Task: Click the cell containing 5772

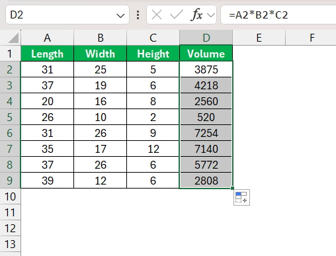Action: (206, 165)
